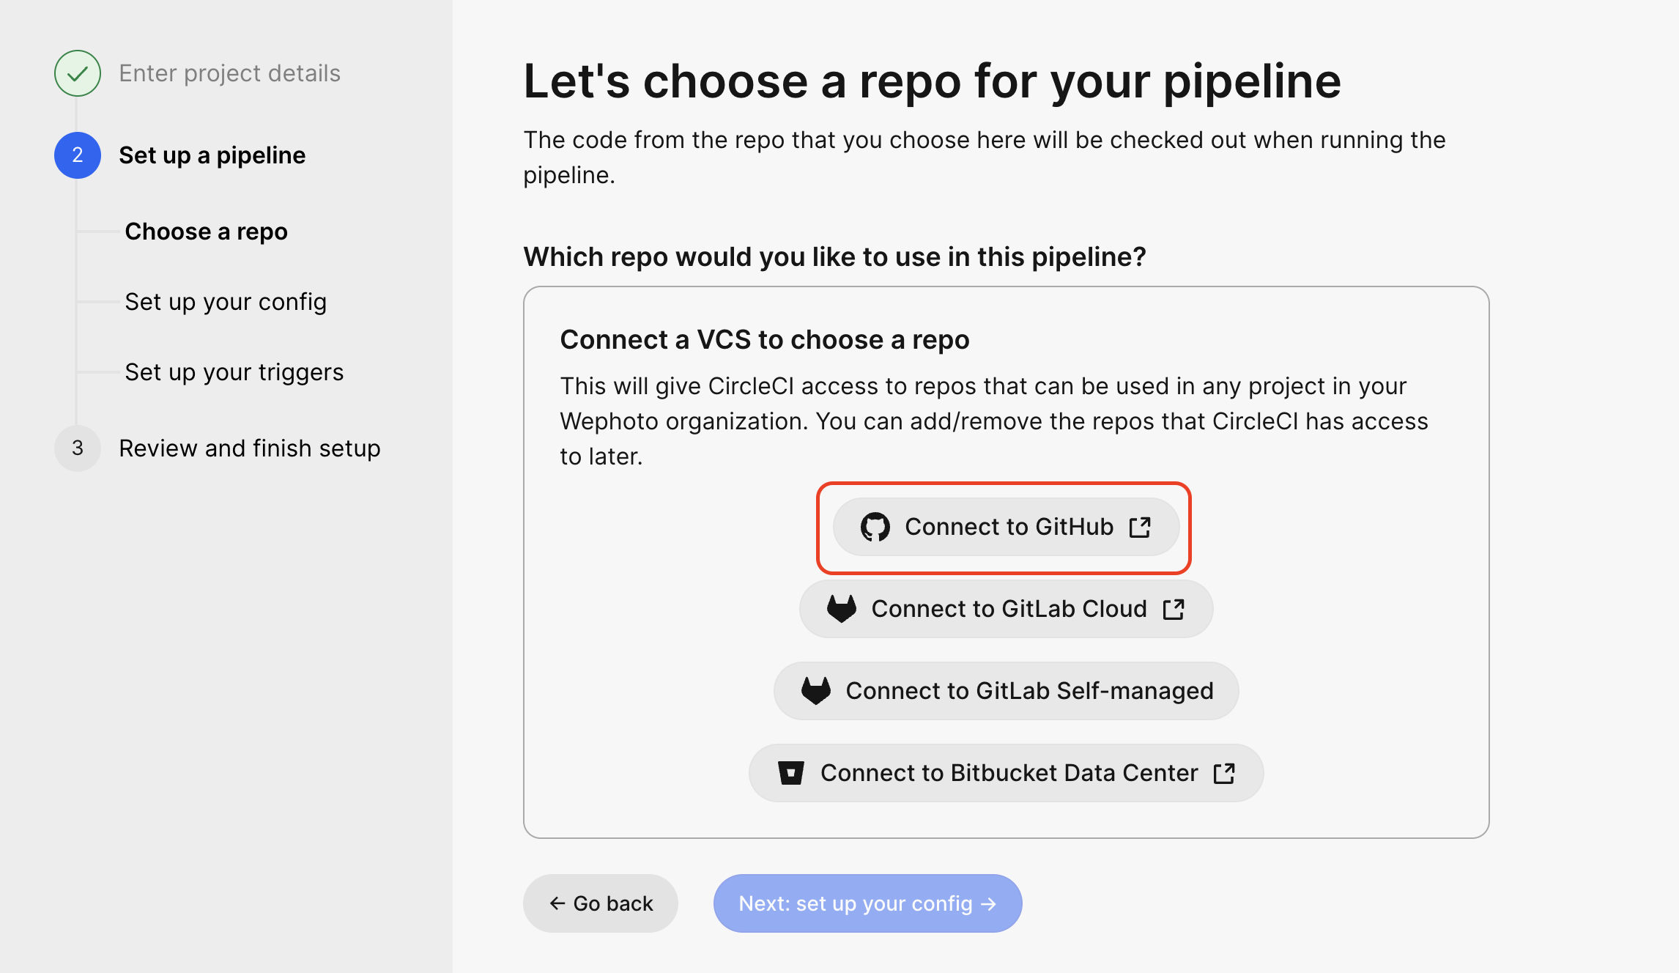1679x973 pixels.
Task: Click the GitLab Self-managed fox logo
Action: click(x=815, y=691)
